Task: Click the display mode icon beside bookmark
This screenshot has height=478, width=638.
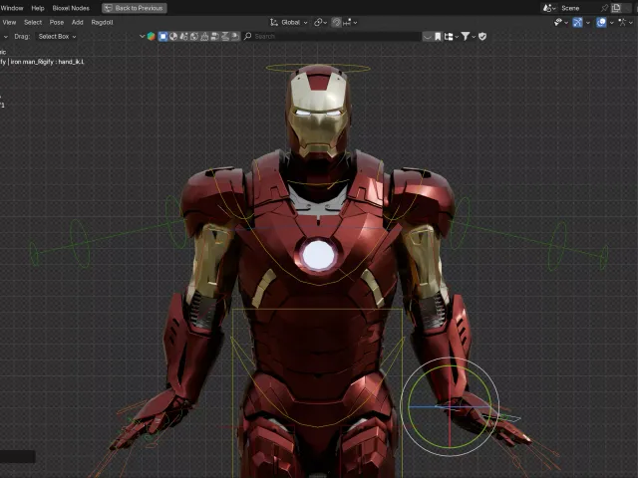Action: click(449, 37)
